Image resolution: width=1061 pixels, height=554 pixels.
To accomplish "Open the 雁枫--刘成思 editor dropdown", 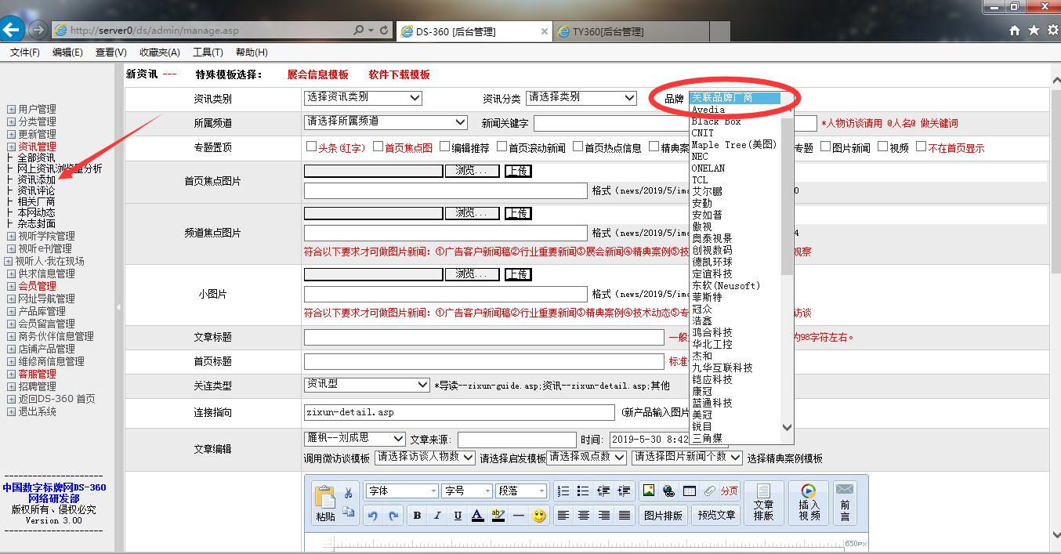I will (354, 439).
